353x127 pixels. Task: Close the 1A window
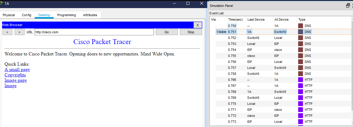click(202, 3)
